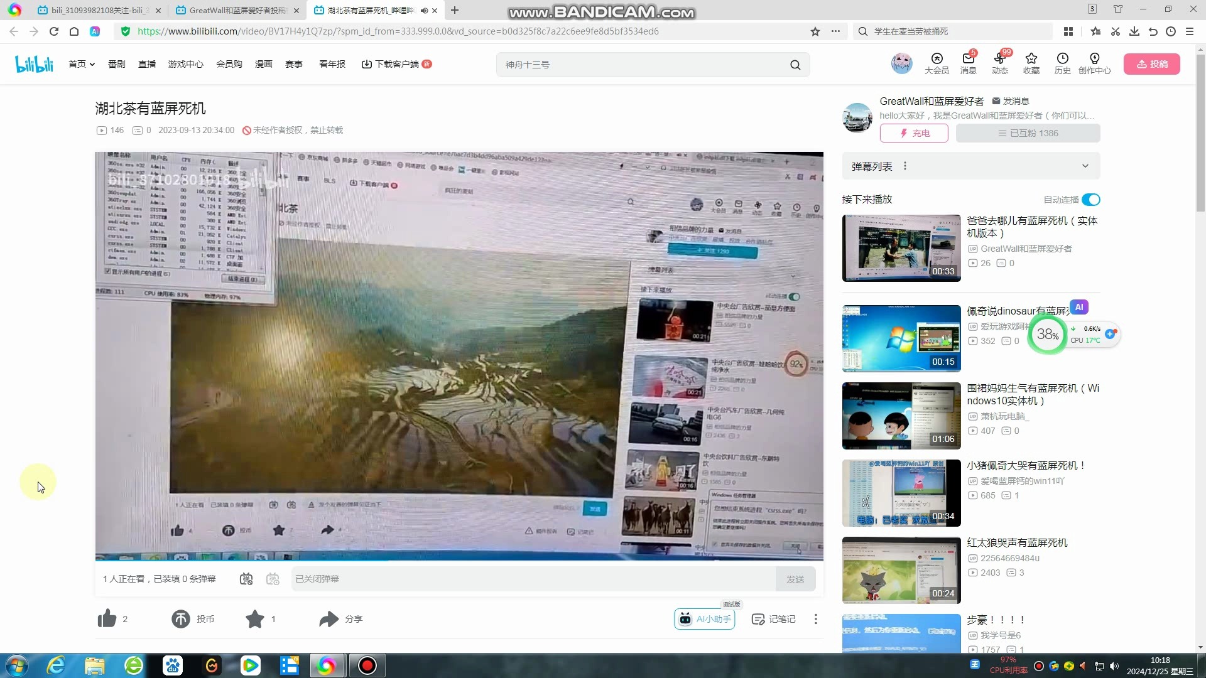Open File Explorer from the taskbar
The height and width of the screenshot is (678, 1206).
click(95, 665)
